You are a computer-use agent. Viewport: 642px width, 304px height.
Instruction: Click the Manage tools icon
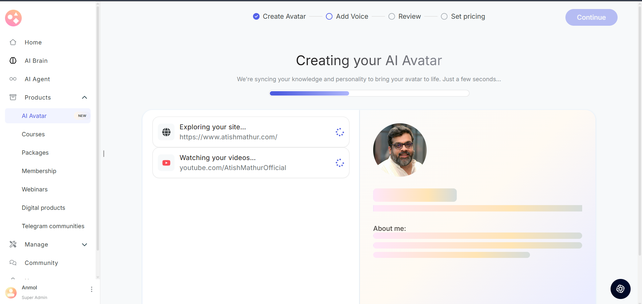pyautogui.click(x=13, y=245)
